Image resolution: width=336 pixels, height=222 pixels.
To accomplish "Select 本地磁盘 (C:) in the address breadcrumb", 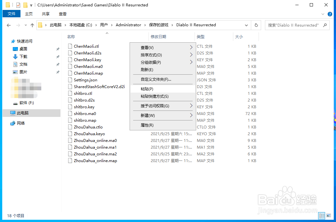I will coord(81,25).
